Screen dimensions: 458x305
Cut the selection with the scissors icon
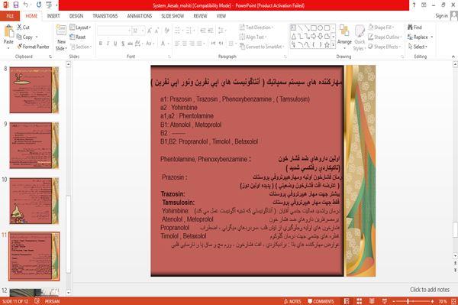pyautogui.click(x=23, y=28)
